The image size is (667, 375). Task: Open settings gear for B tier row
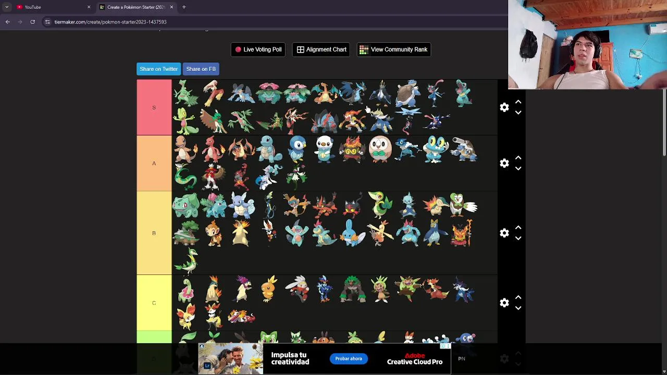504,233
